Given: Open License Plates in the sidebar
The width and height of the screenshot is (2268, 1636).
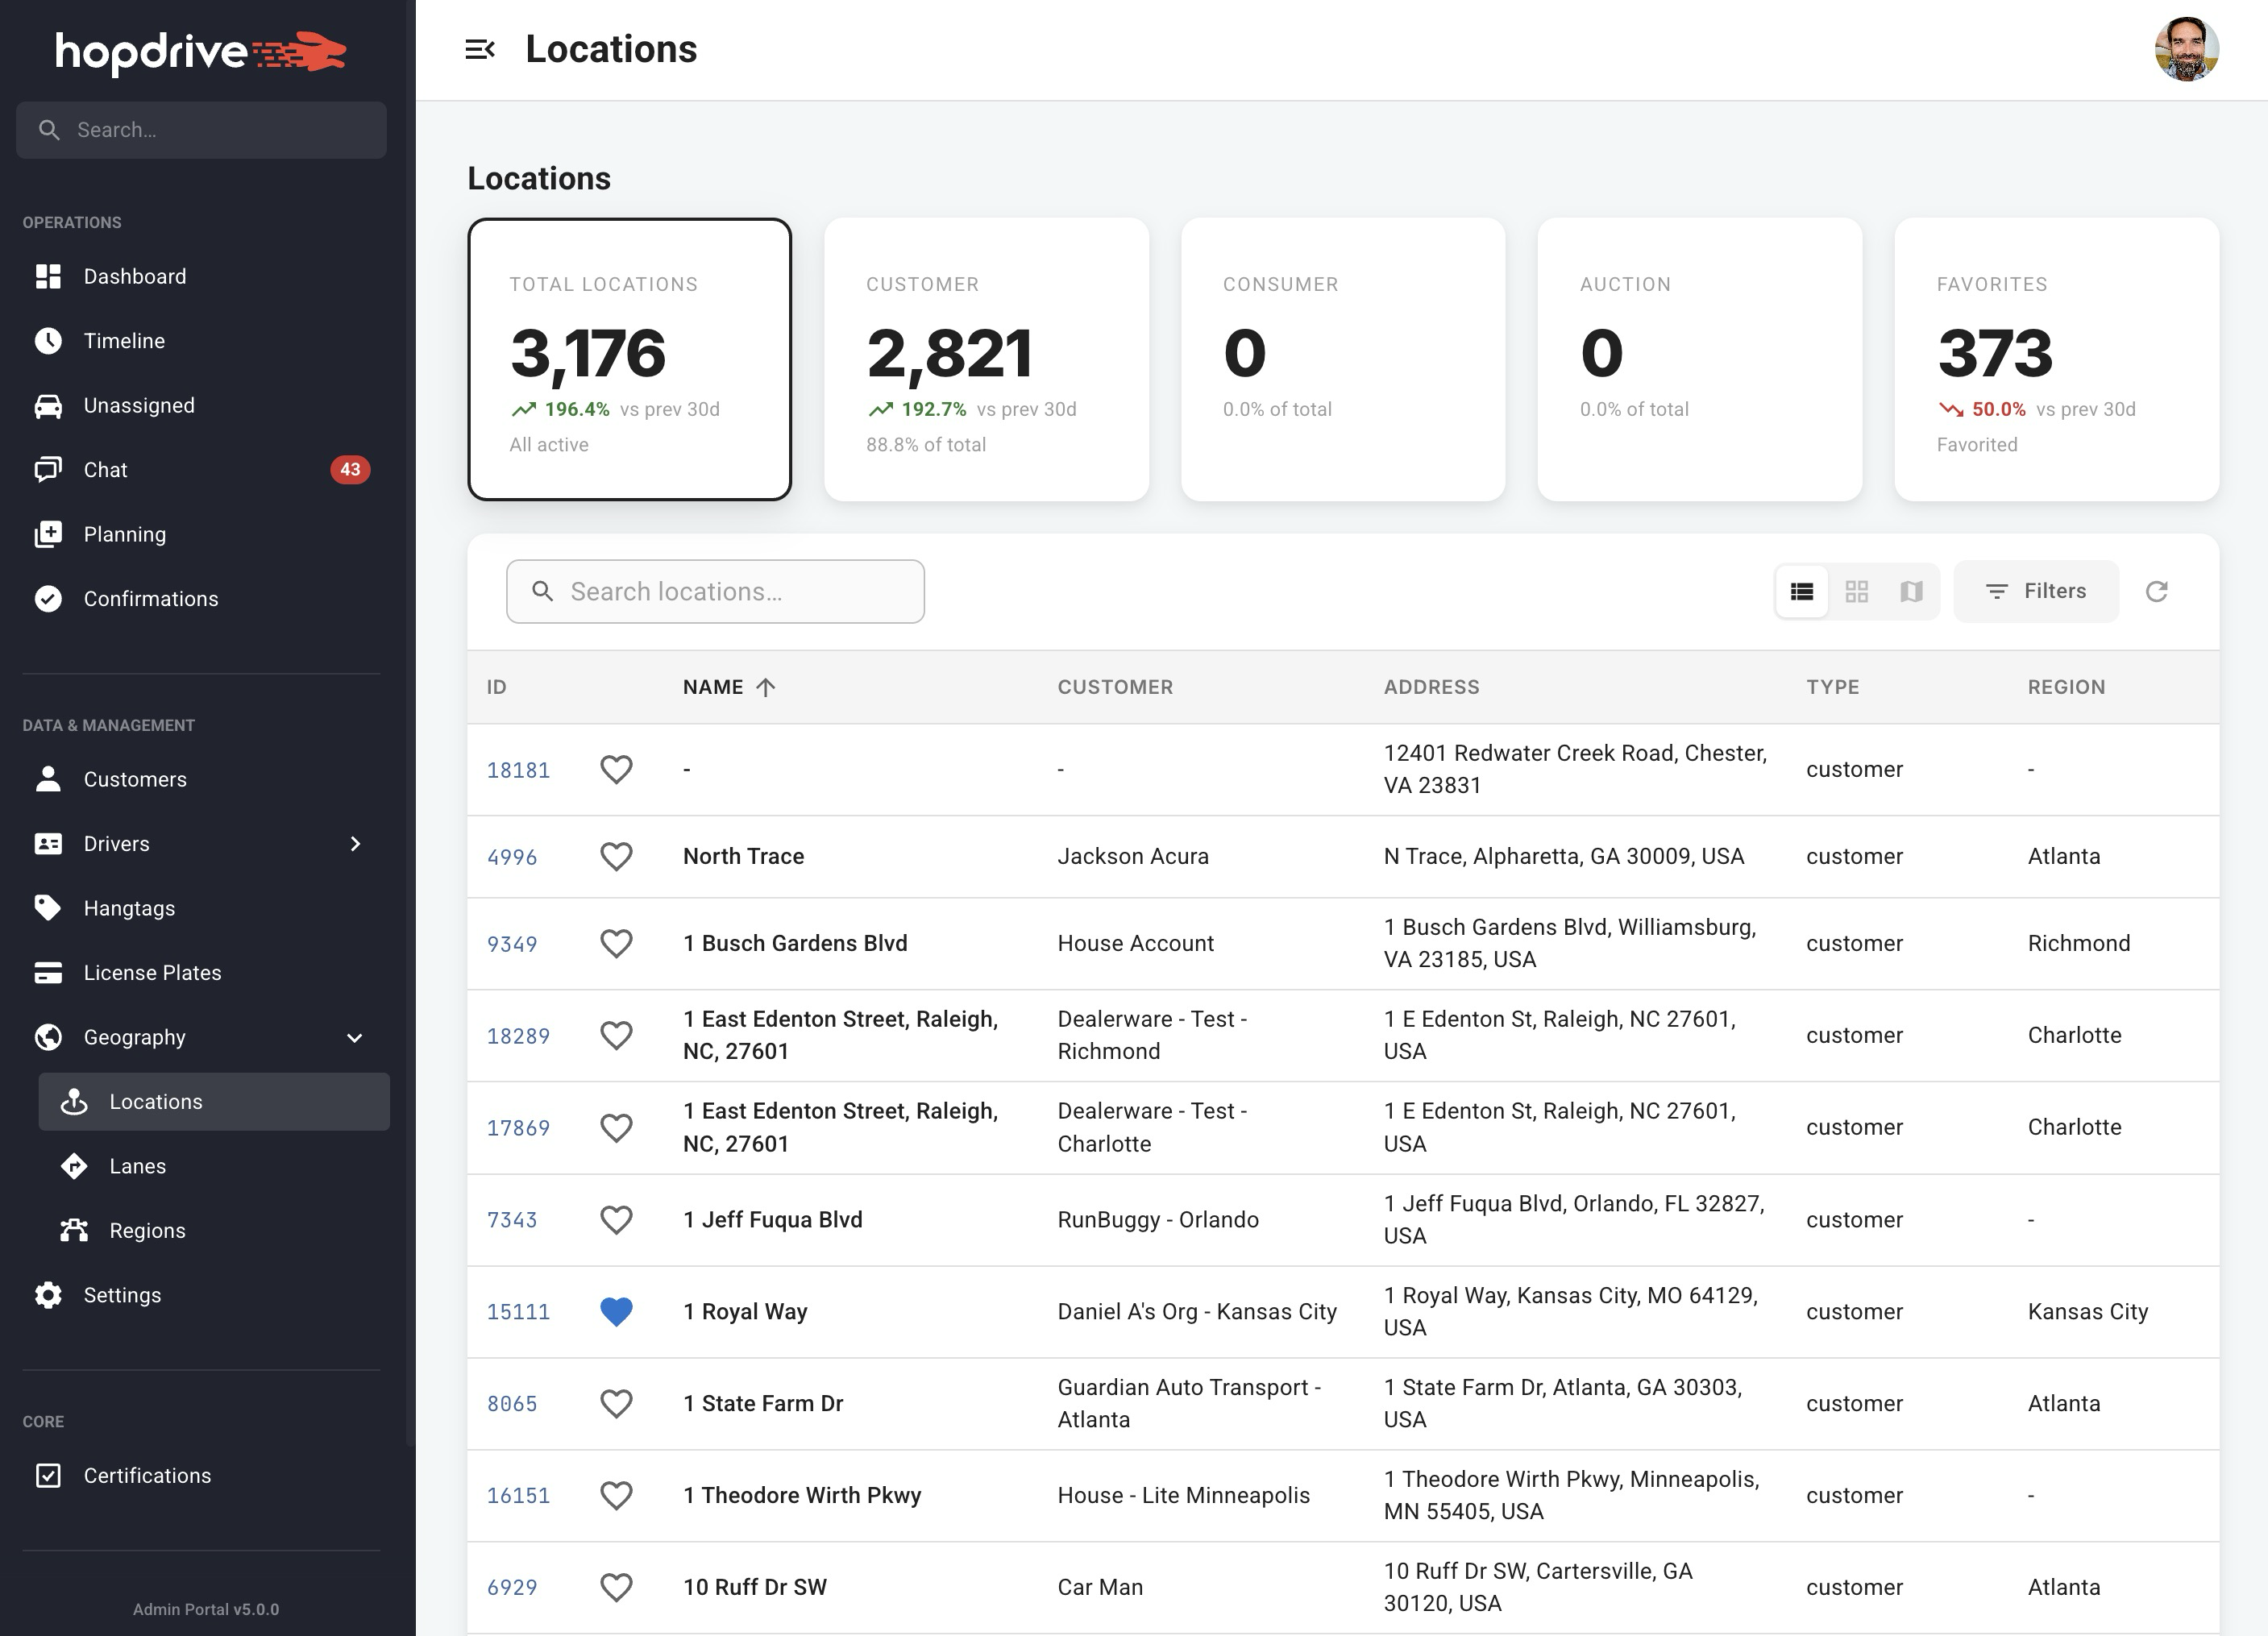Looking at the screenshot, I should click(x=152, y=973).
